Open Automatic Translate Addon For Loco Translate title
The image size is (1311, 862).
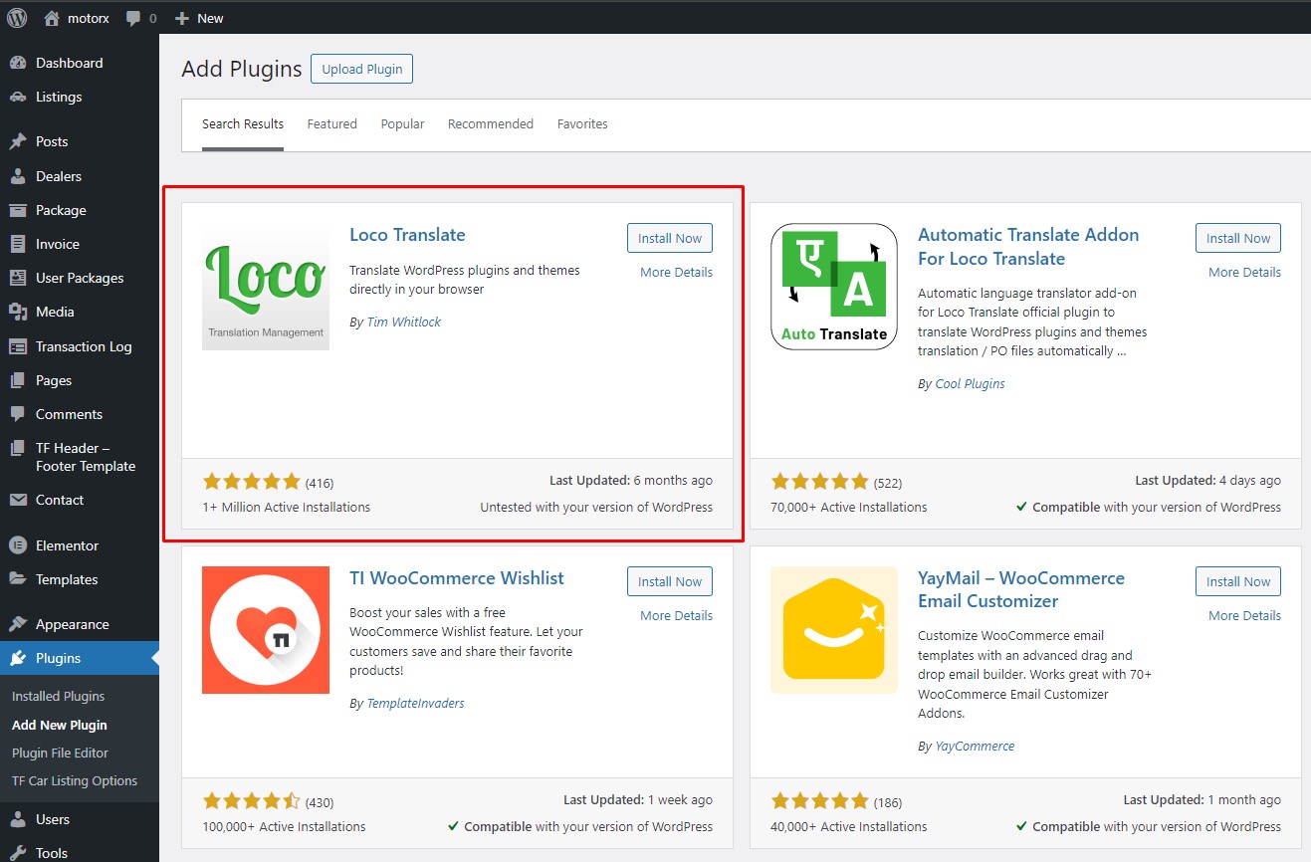(1028, 247)
